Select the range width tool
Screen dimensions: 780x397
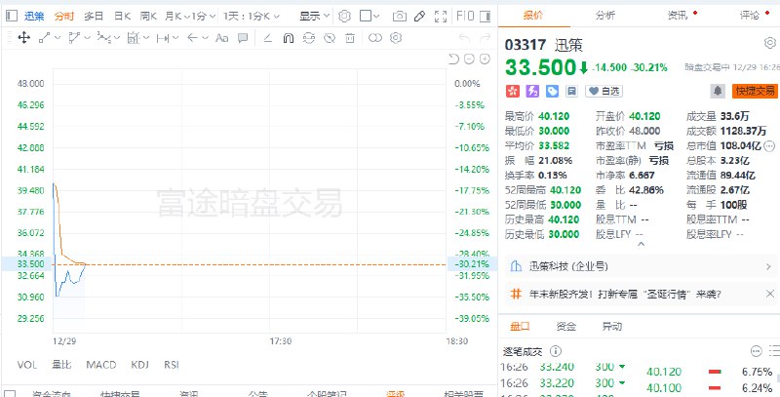162,38
